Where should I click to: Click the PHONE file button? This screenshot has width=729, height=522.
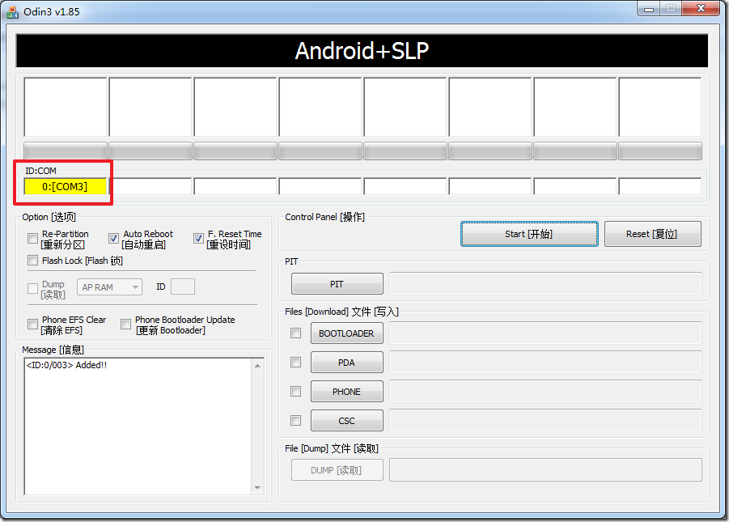pyautogui.click(x=347, y=391)
